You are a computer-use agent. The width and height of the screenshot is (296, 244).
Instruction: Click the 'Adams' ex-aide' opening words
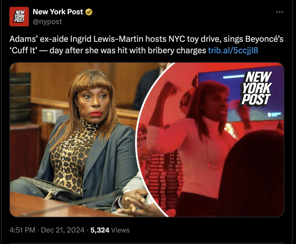[x=39, y=39]
